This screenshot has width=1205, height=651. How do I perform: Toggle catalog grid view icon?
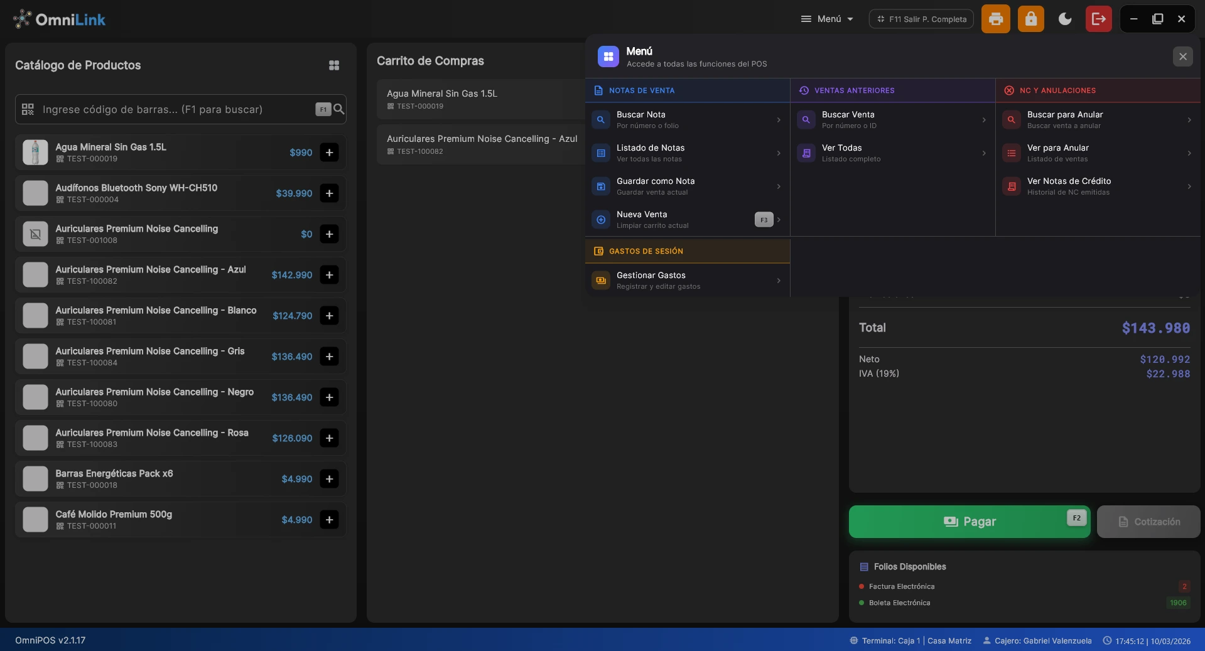point(334,65)
